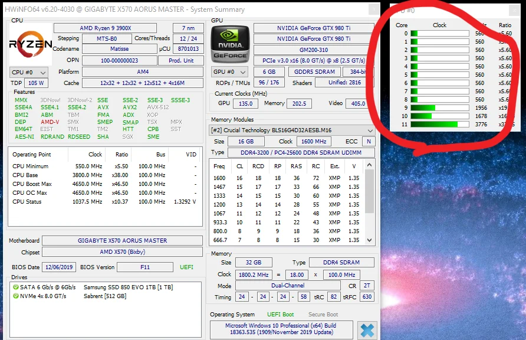
Task: Click the Dual-Channel mode field
Action: (288, 286)
